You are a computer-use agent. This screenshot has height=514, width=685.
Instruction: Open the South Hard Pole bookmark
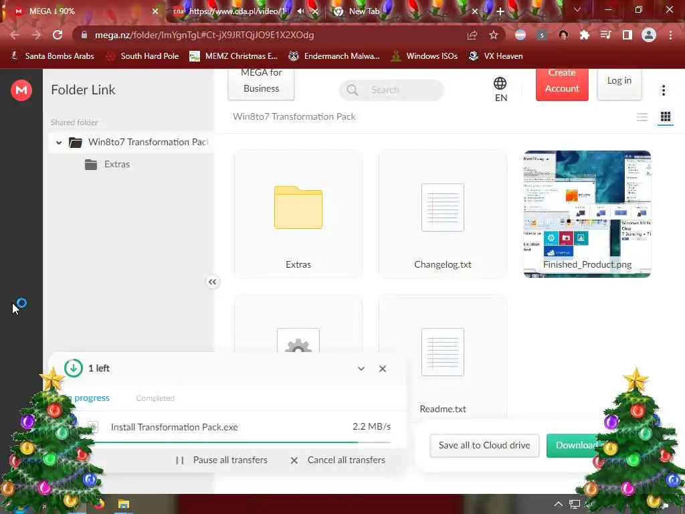(142, 56)
